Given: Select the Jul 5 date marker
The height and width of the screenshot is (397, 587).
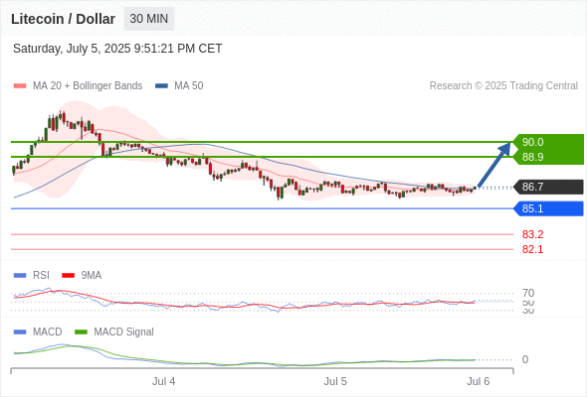Looking at the screenshot, I should (335, 381).
